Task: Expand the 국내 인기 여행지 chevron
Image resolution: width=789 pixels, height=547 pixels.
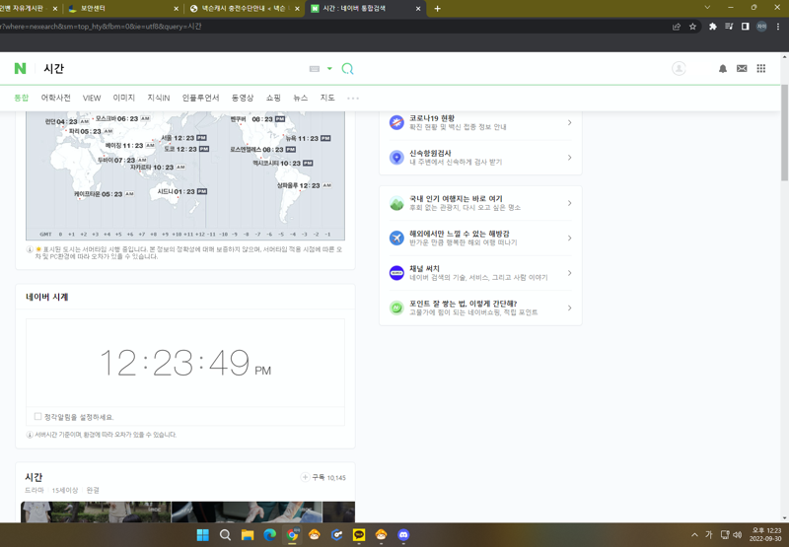Action: pos(570,203)
